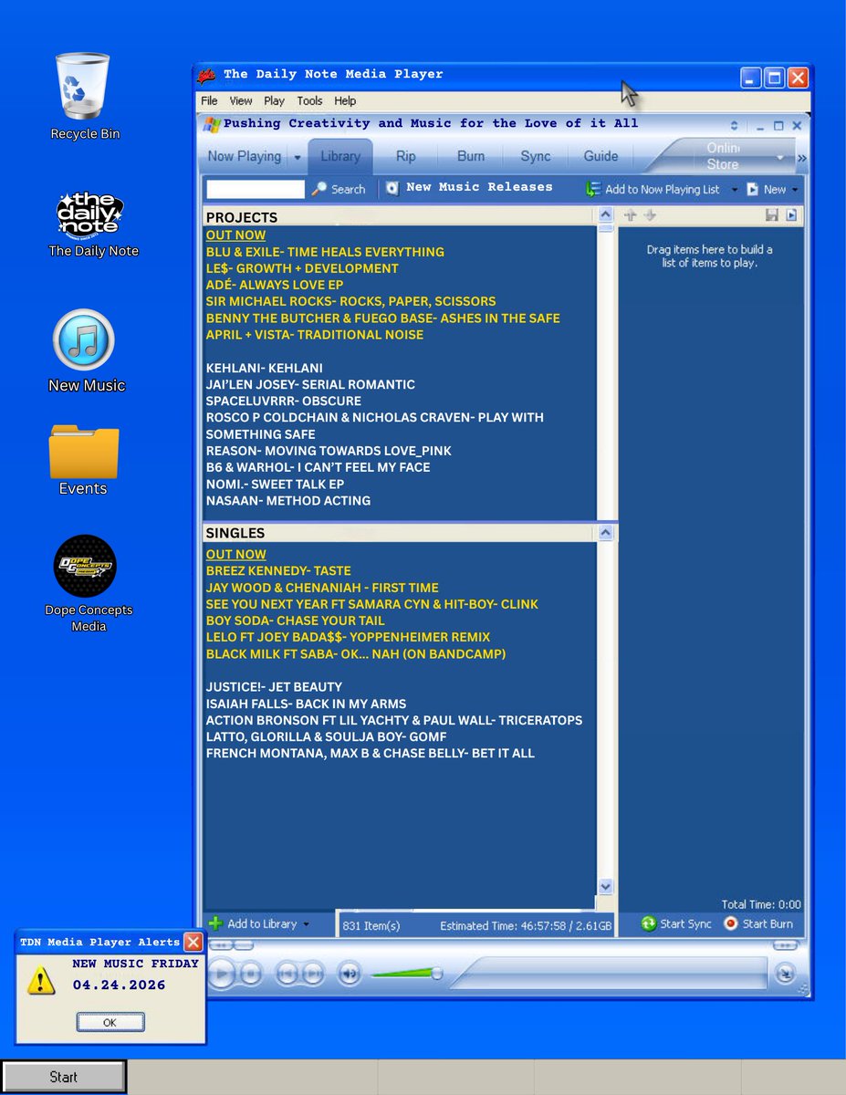Click OK in the alerts dialog
This screenshot has height=1095, width=846.
(x=110, y=1022)
